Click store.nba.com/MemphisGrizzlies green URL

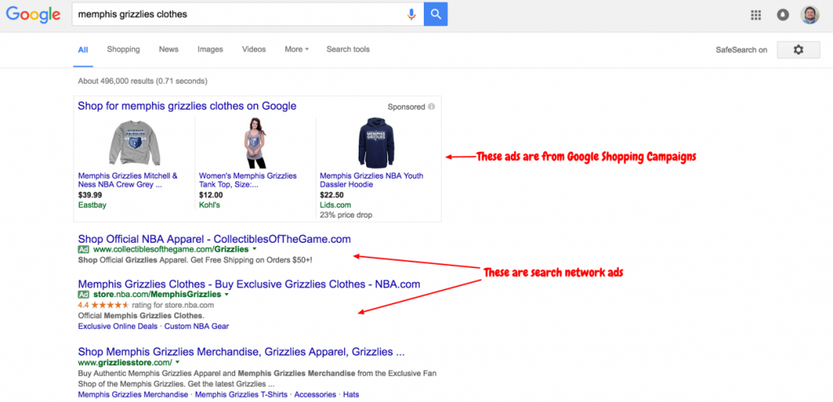click(157, 294)
